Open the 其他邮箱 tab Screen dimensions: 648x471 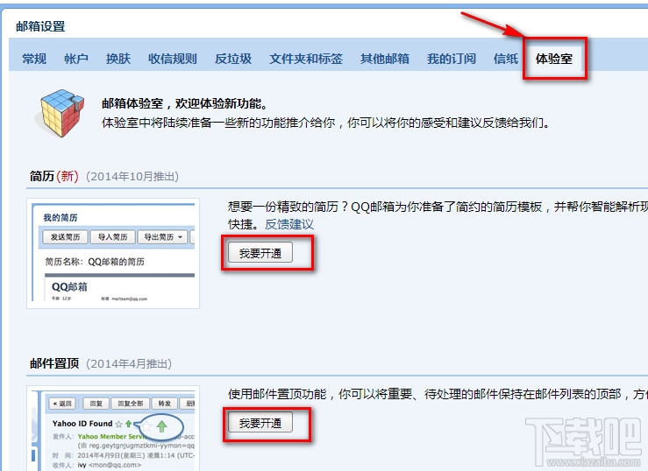coord(385,59)
